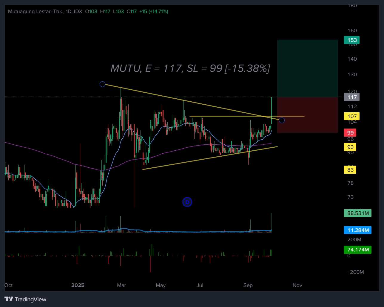Screen dimensions: 384x307
Task: Click the 130 price axis tick
Action: tap(352, 74)
